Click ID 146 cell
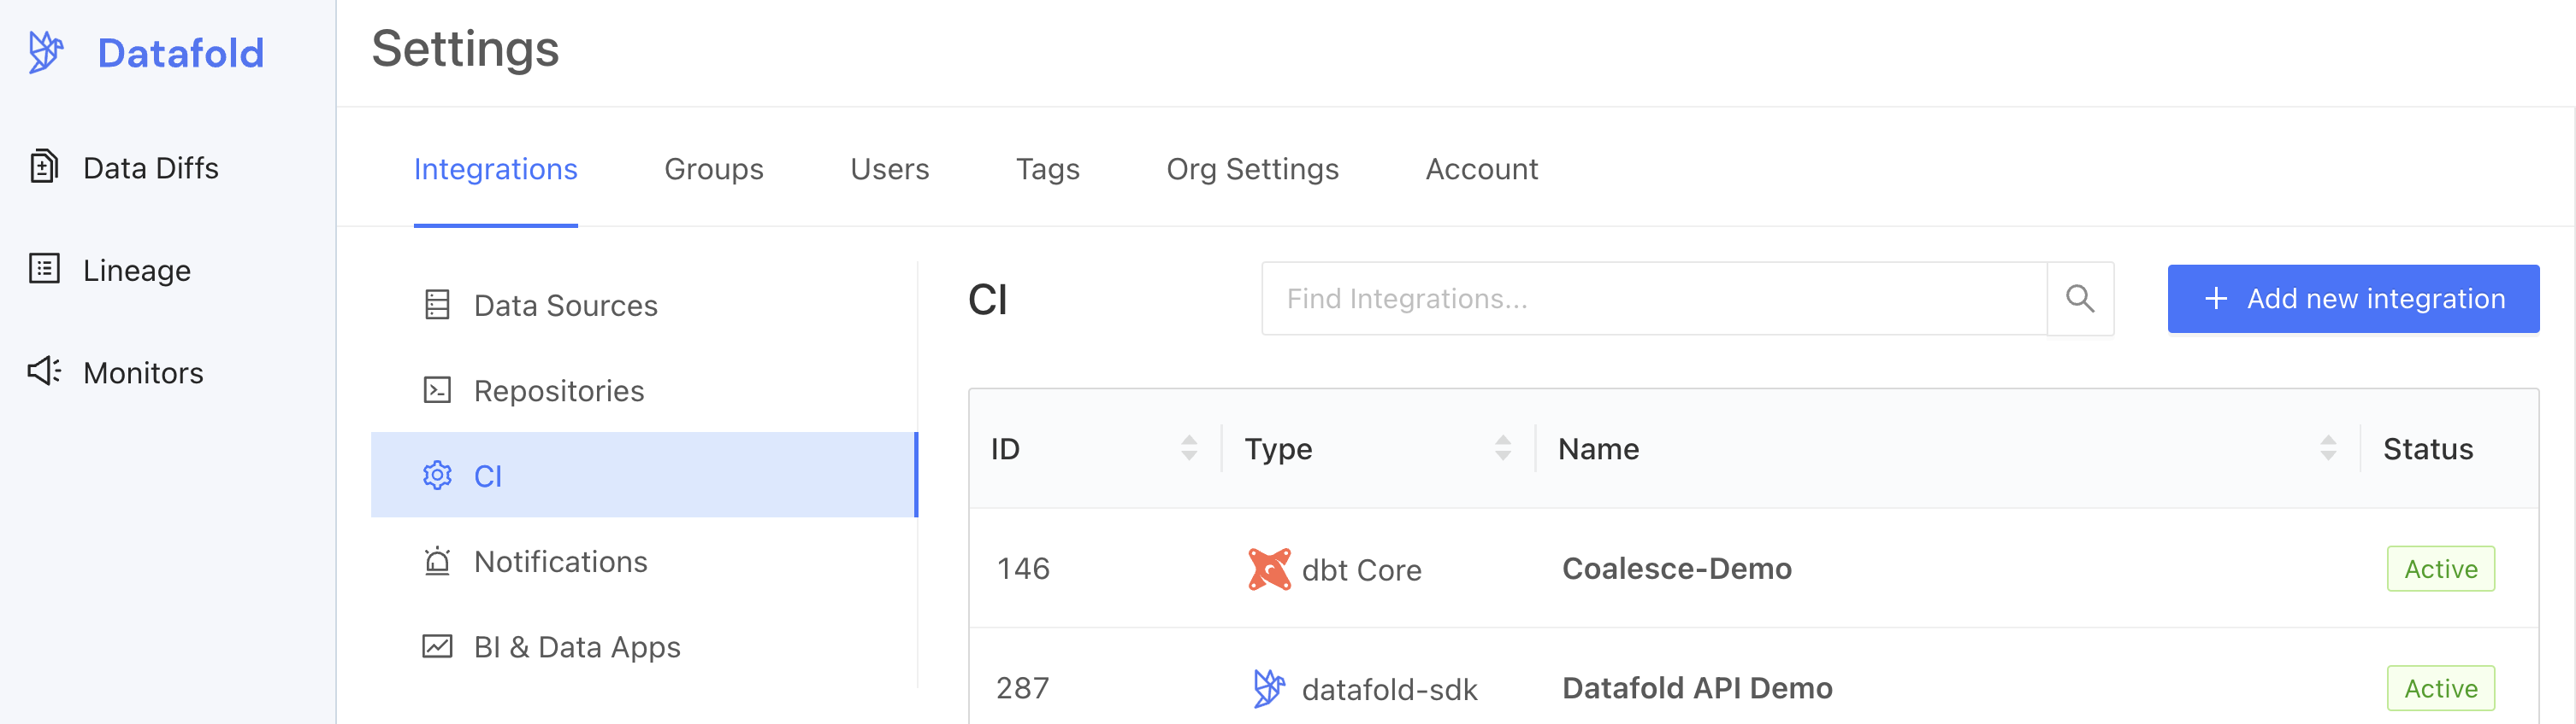2576x724 pixels. coord(1023,569)
